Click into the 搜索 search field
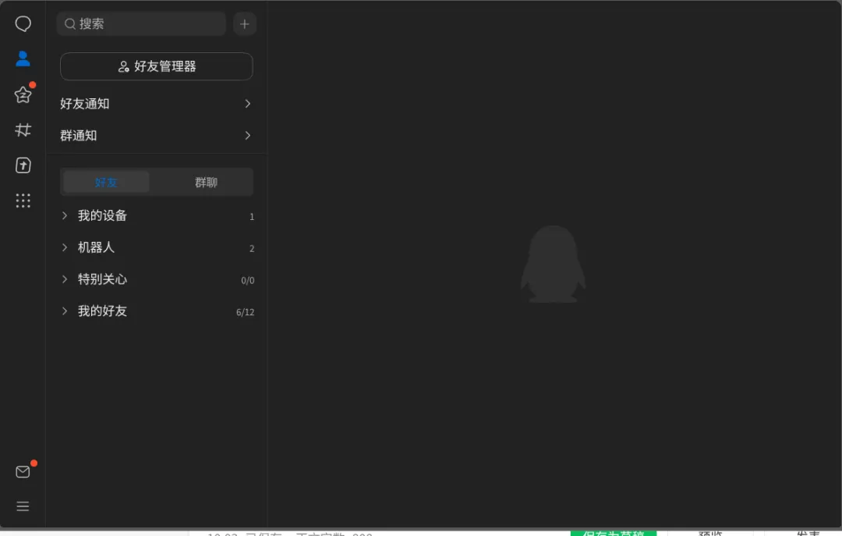 tap(141, 23)
